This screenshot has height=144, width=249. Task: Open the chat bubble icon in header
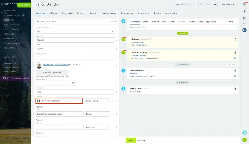208,4
